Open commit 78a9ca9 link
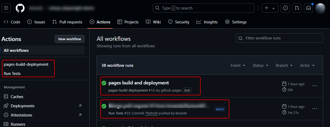The width and height of the screenshot is (330, 127). click(x=151, y=113)
